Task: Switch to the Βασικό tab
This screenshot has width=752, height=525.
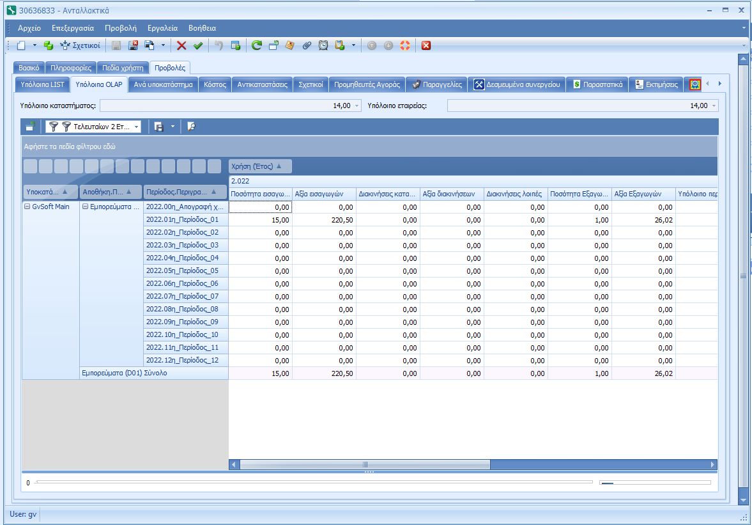Action: tap(29, 68)
